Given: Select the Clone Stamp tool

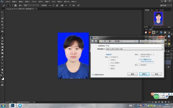Looking at the screenshot, I should coord(2,38).
